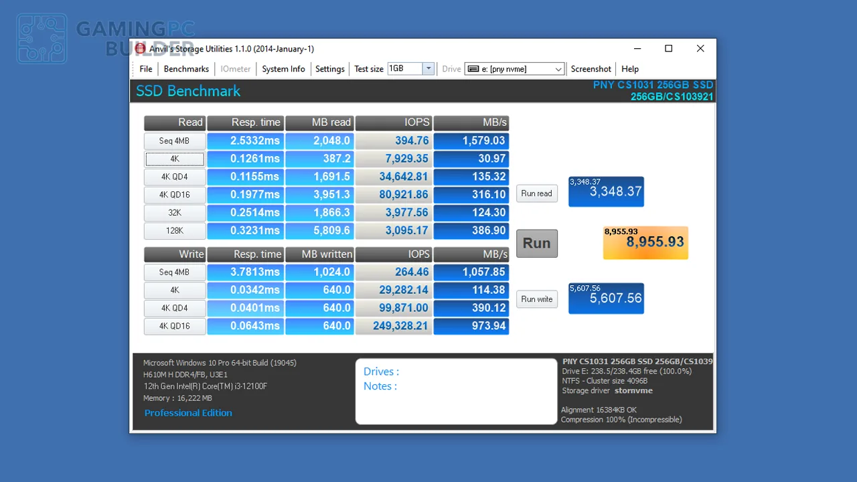Click the "80,921.86" IOPS cell
Viewport: 857px width, 482px height.
394,195
